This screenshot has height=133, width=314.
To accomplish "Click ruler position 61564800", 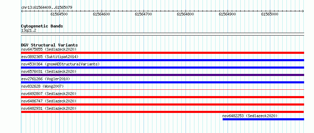I will tap(186, 14).
